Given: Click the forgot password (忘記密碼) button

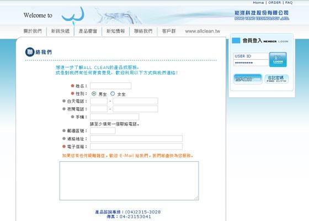Looking at the screenshot, I should click(276, 79).
